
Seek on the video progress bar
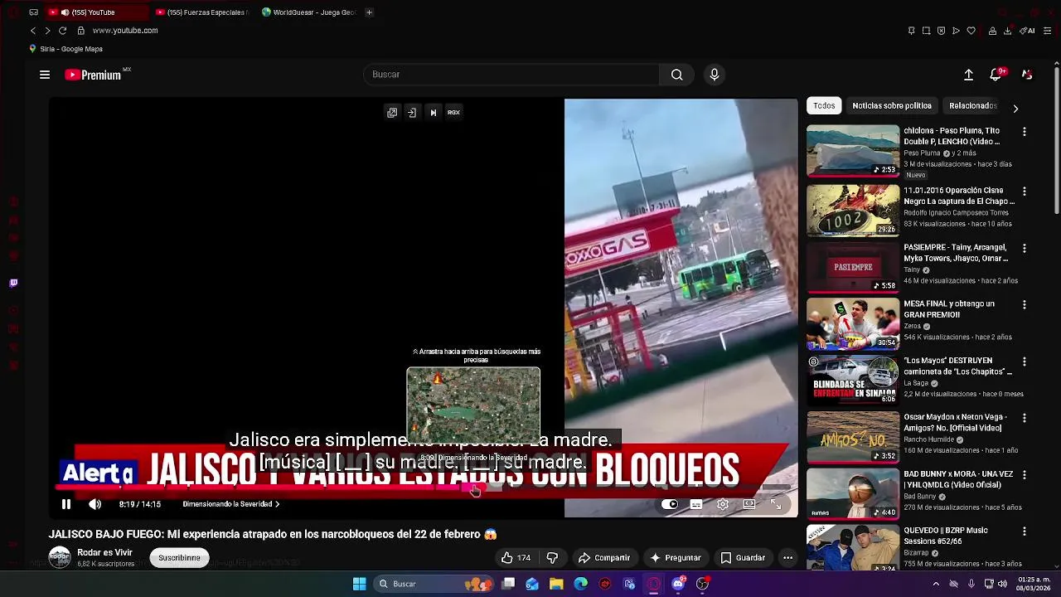pyautogui.click(x=423, y=488)
